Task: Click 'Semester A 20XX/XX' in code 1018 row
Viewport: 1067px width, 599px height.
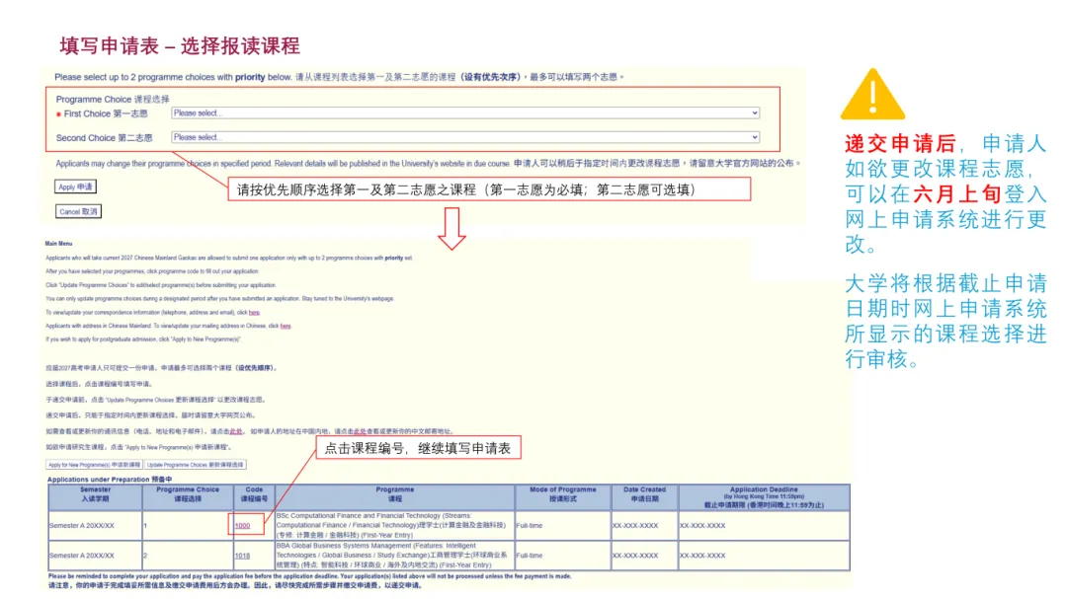Action: (x=82, y=556)
